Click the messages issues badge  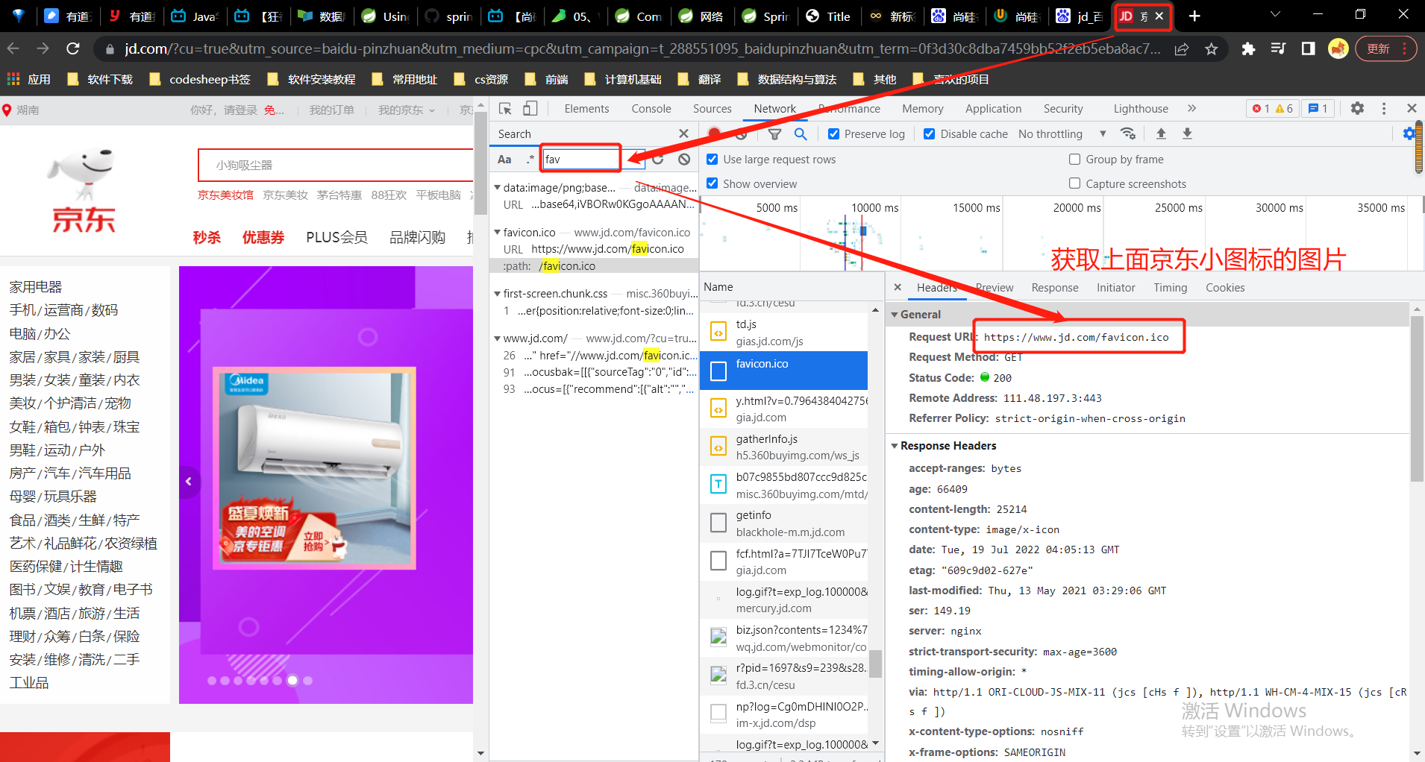click(1318, 109)
